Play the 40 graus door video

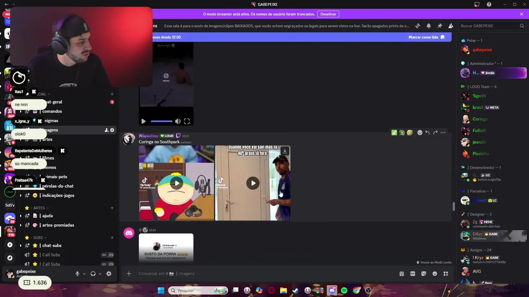(253, 183)
